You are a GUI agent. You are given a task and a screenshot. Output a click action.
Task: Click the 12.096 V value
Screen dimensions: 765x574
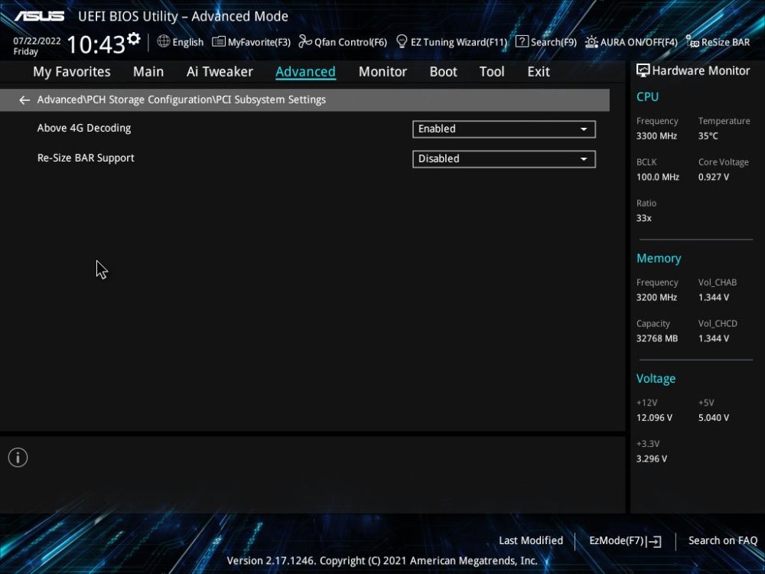(x=654, y=418)
